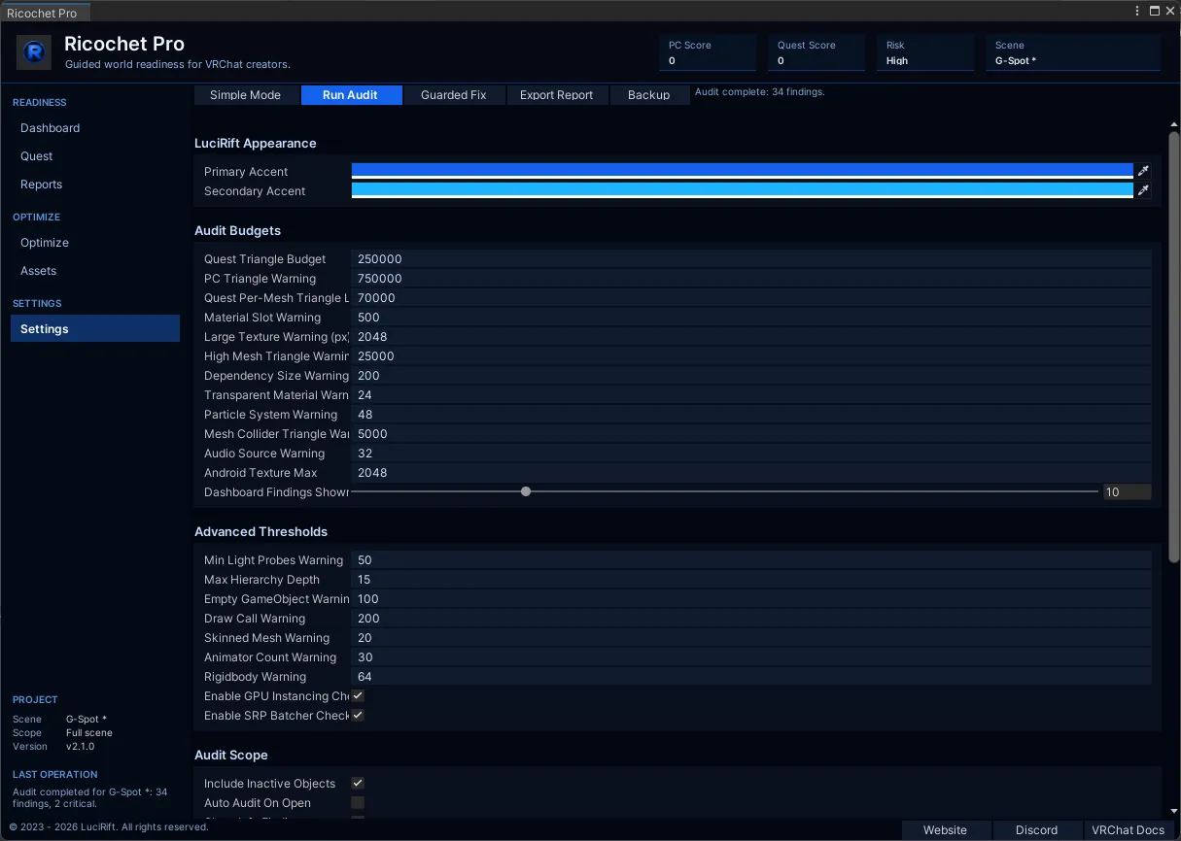
Task: Toggle Enable GPU Instancing Check
Action: tap(358, 696)
